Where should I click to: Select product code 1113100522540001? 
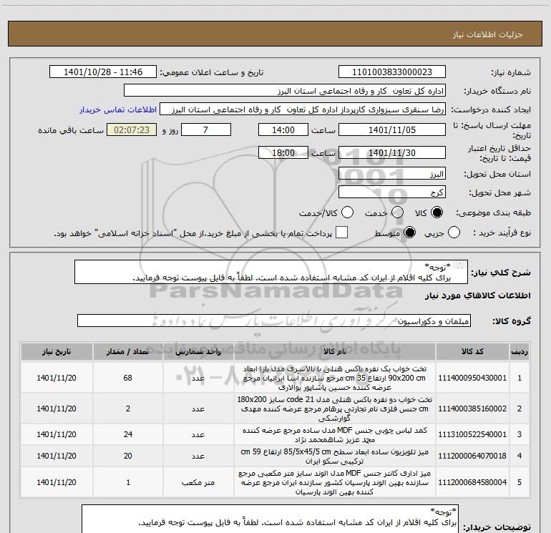coord(472,434)
